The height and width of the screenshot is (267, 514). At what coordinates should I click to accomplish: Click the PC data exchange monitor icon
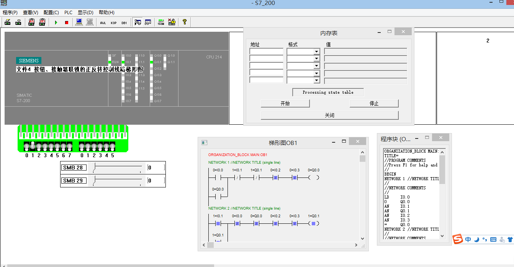coord(79,22)
